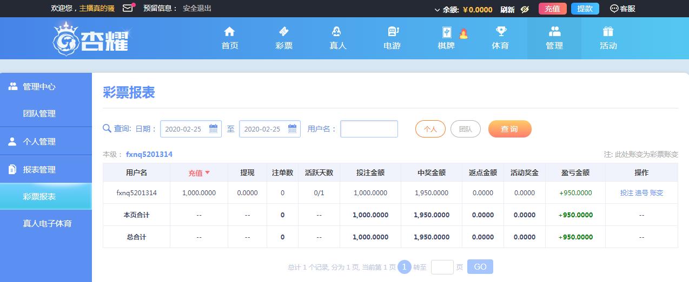Open 团队管理 in the sidebar
Screen dimensions: 689x282
click(39, 114)
